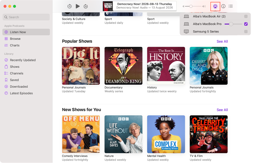Viewport: 254px width, 163px height.
Task: Click 'Updated twice weekly' under History
Action: point(162,91)
